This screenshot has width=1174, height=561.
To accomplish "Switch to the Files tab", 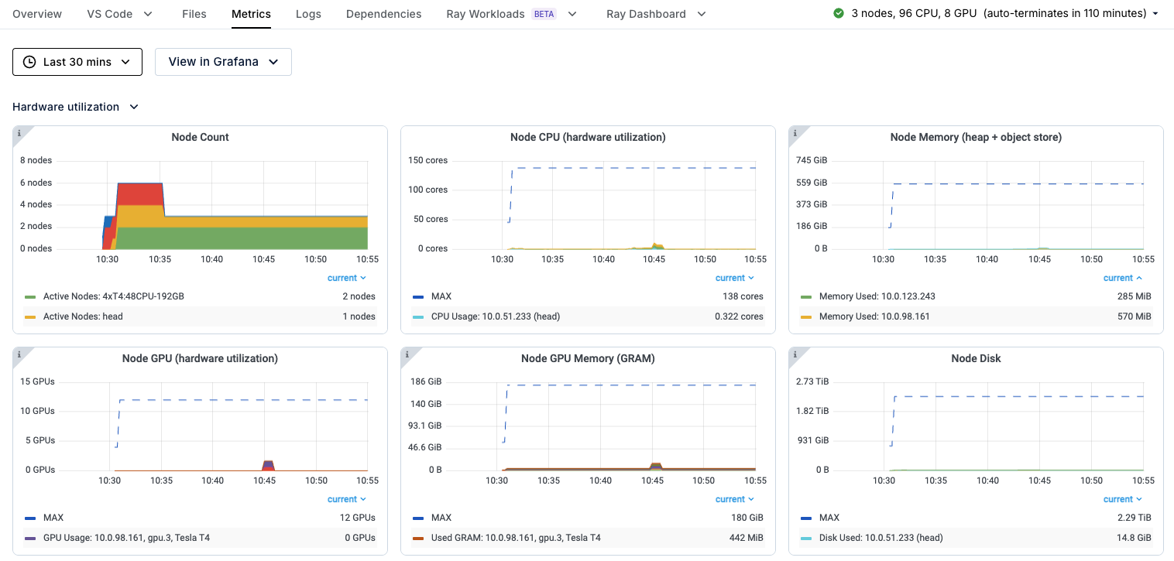I will click(194, 14).
